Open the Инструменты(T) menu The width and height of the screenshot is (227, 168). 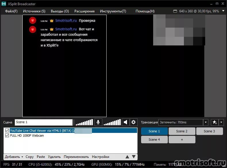point(113,11)
